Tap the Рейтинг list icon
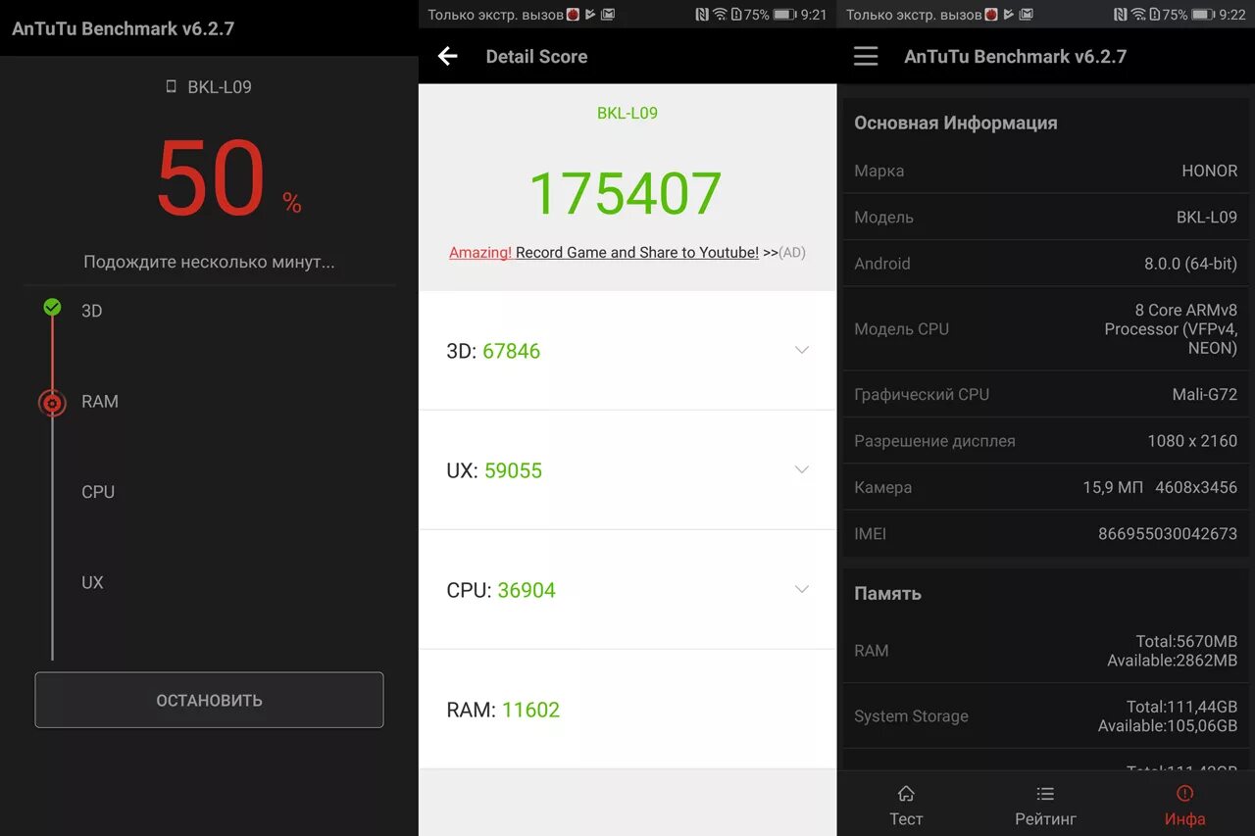The image size is (1255, 836). point(1045,793)
